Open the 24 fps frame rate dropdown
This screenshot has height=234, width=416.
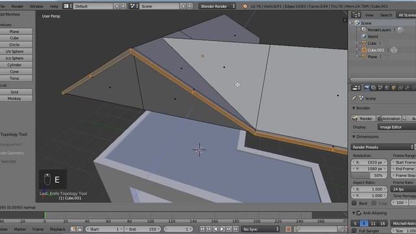point(403,189)
